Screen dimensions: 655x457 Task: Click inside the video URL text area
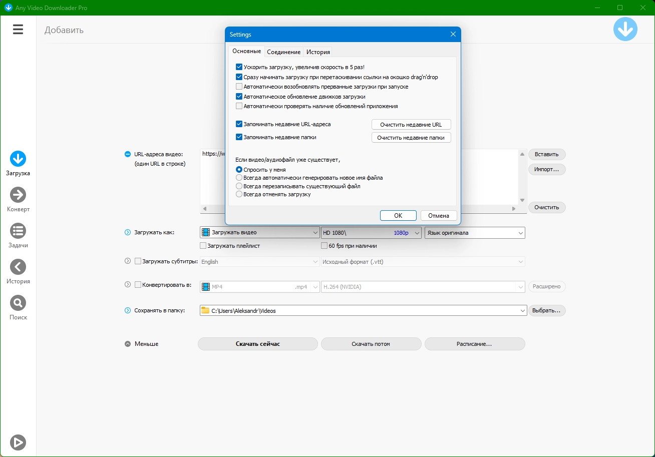359,177
